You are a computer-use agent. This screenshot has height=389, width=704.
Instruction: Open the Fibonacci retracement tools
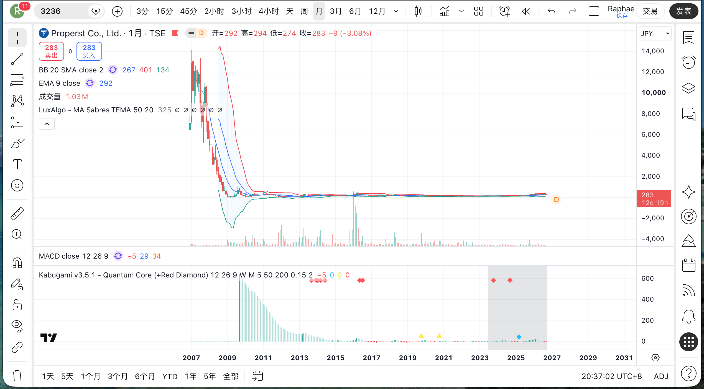(x=17, y=80)
